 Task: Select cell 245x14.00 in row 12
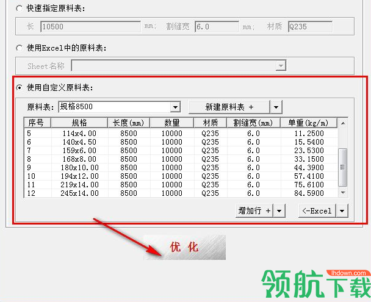[79, 193]
